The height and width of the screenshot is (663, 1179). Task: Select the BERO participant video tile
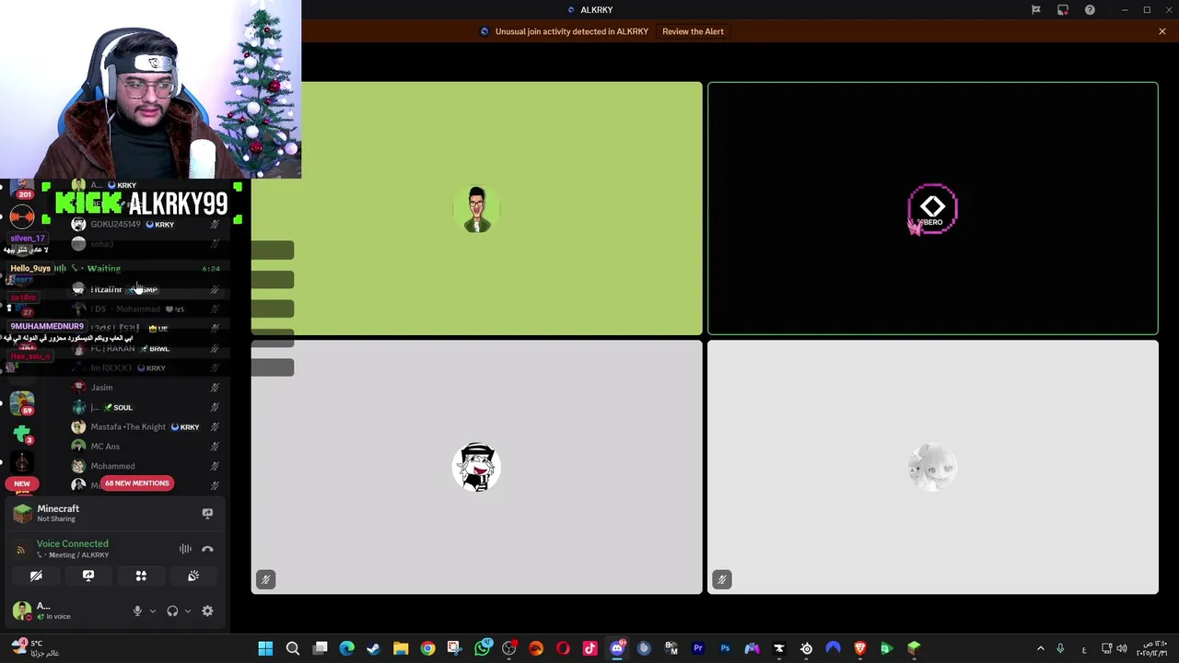[x=932, y=209]
